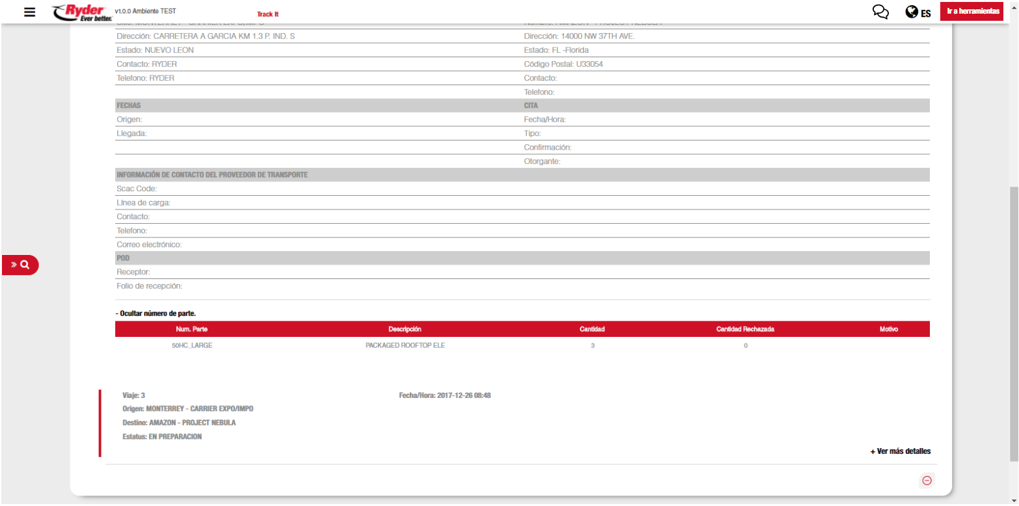Click the Descripción column header
1019x506 pixels.
405,329
